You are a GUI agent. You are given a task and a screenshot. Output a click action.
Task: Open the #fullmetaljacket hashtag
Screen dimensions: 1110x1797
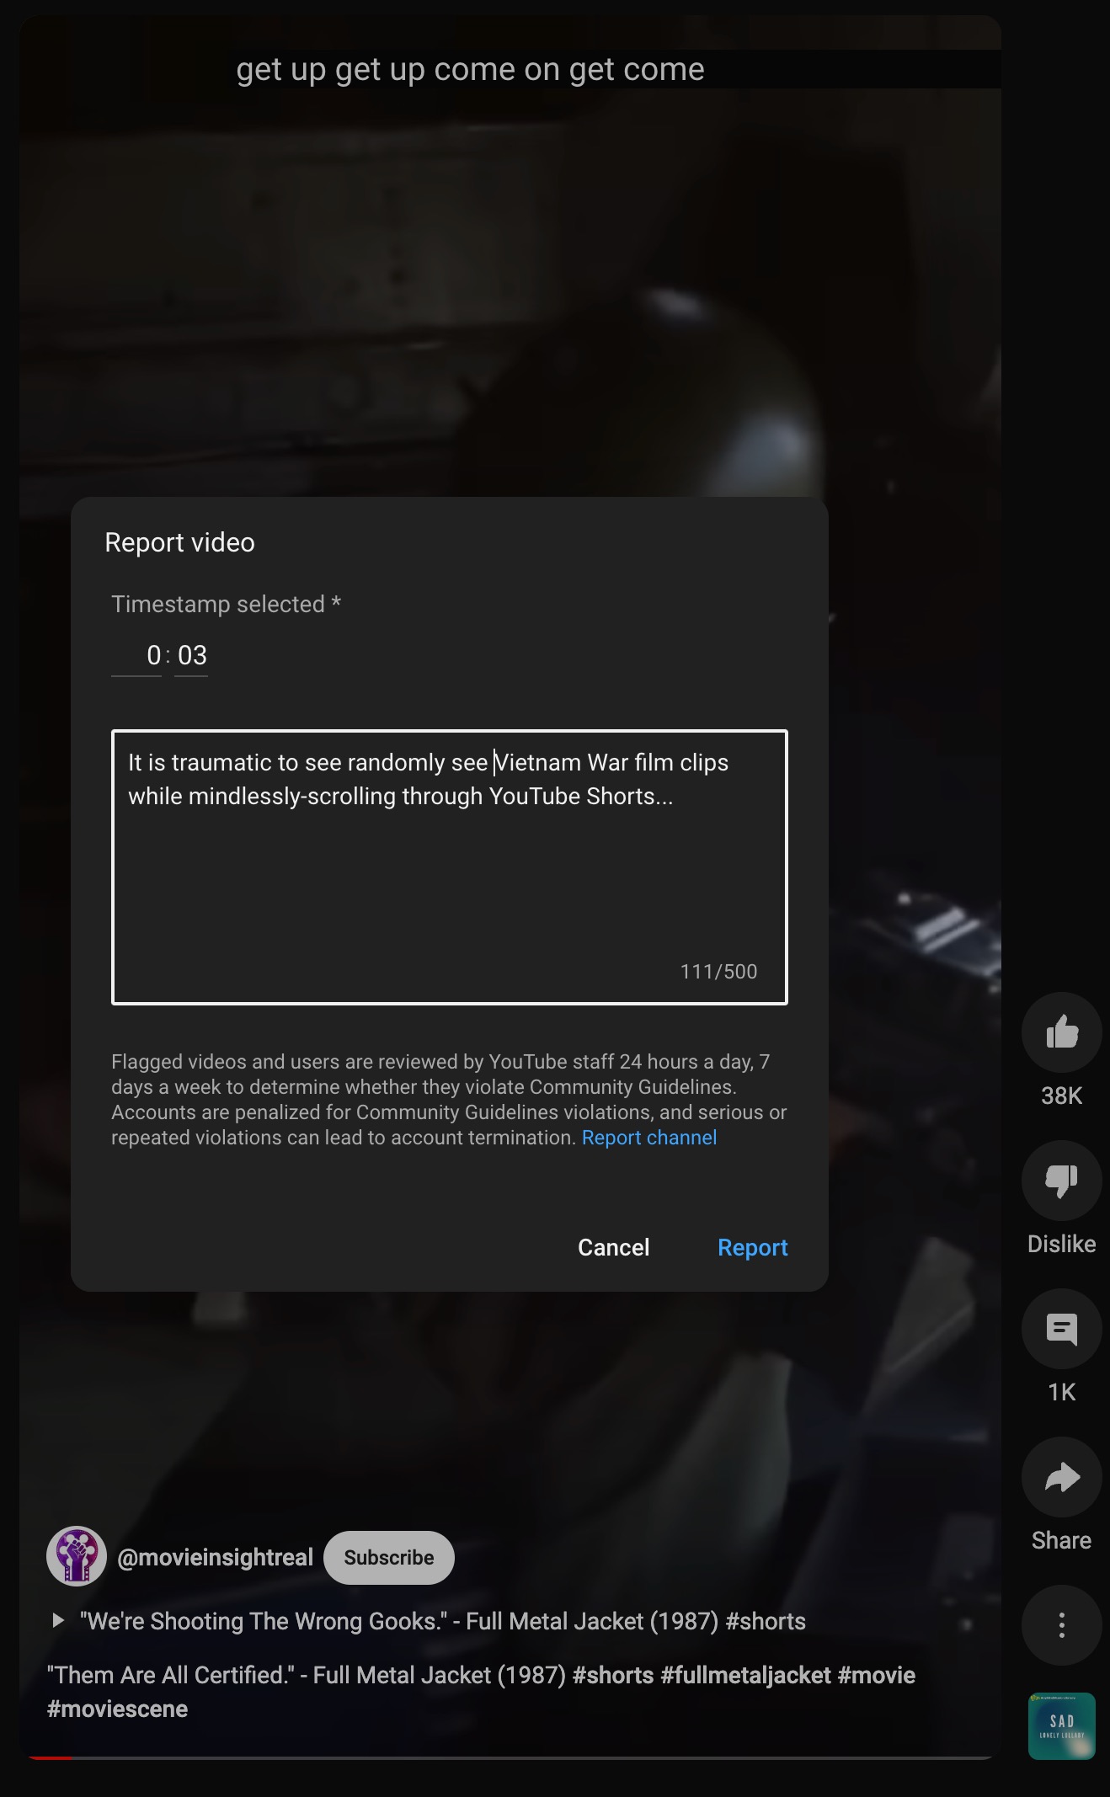coord(745,1675)
